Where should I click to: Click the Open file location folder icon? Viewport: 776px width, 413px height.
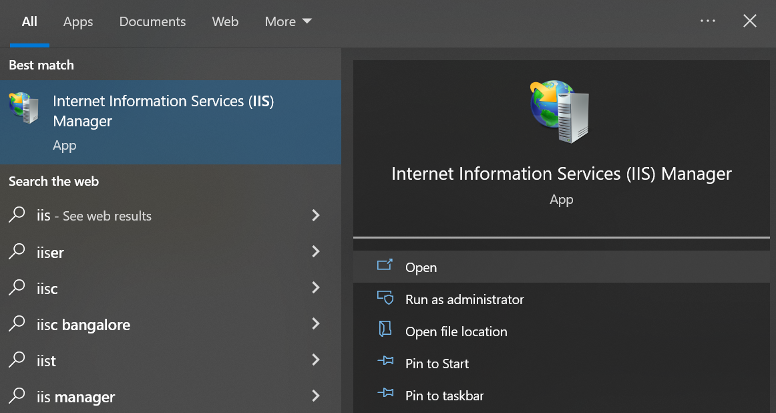tap(385, 330)
